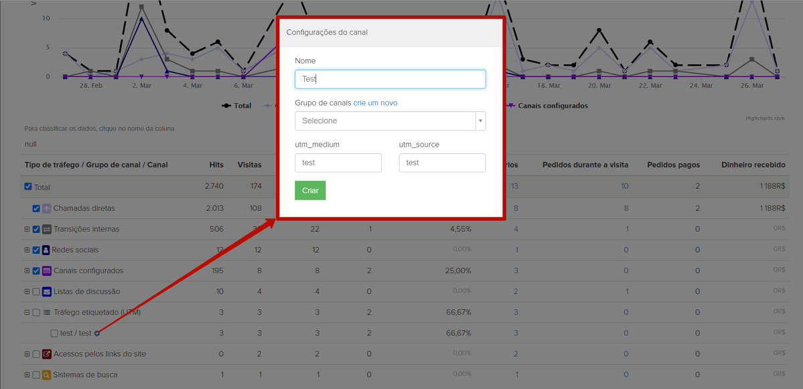This screenshot has height=389, width=803.
Task: Collapse the Tráfego etiquetado (UTM) row
Action: [27, 313]
